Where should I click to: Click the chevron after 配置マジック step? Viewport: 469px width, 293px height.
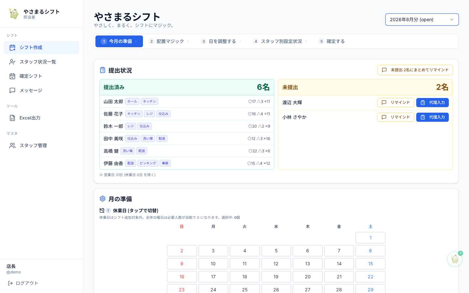click(x=188, y=41)
